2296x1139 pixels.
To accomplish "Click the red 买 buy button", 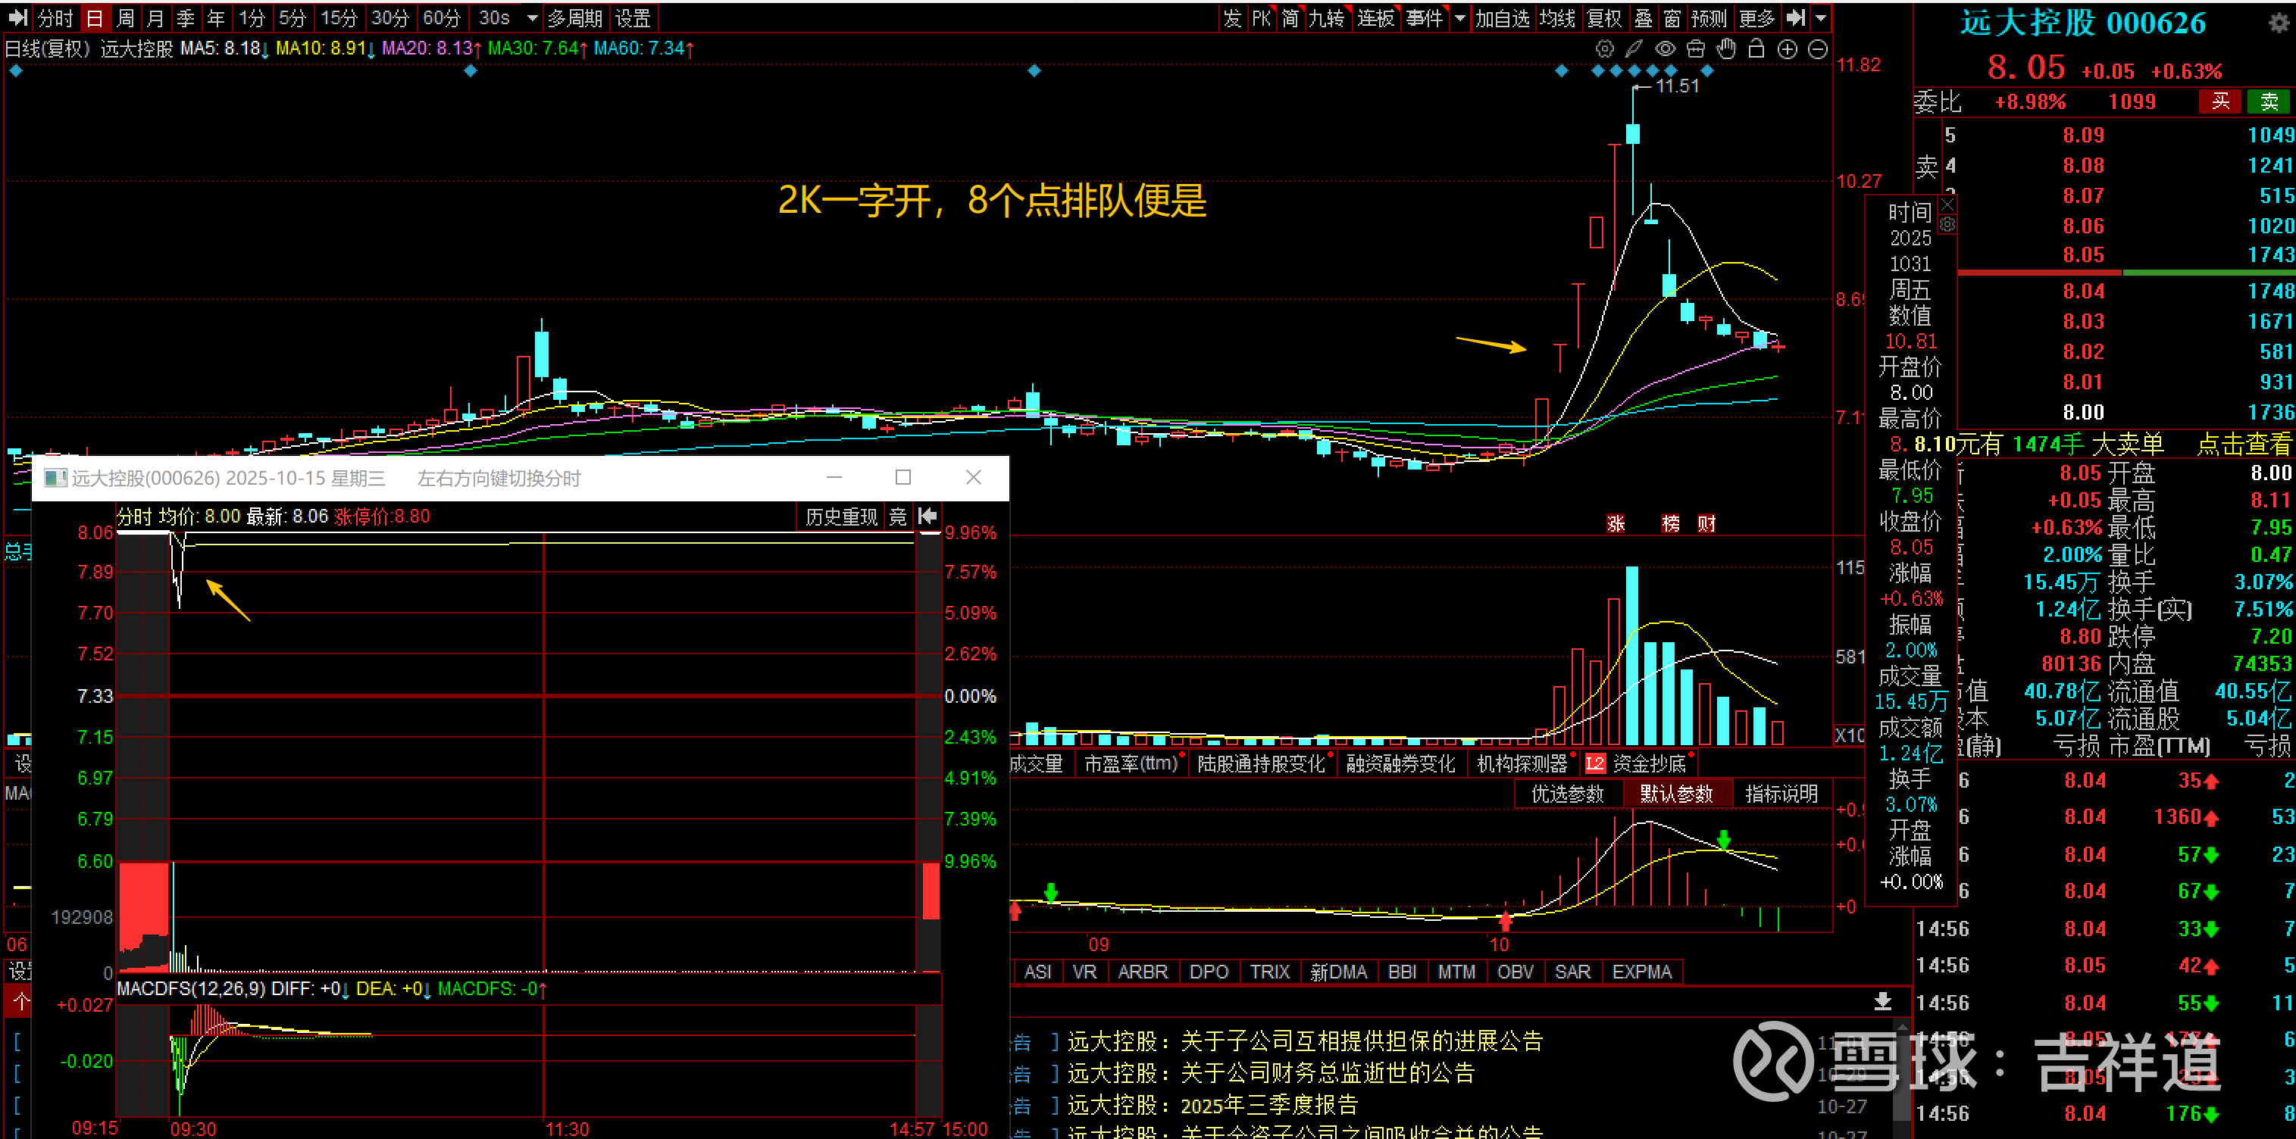I will point(2219,101).
